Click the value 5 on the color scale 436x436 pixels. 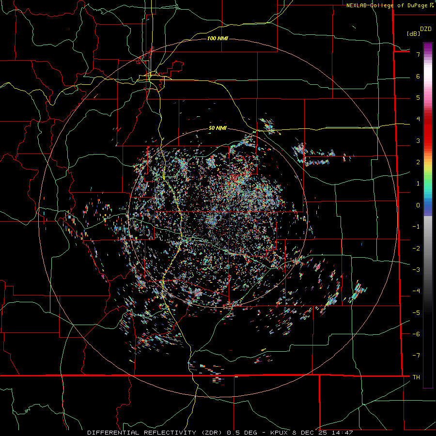pos(418,97)
